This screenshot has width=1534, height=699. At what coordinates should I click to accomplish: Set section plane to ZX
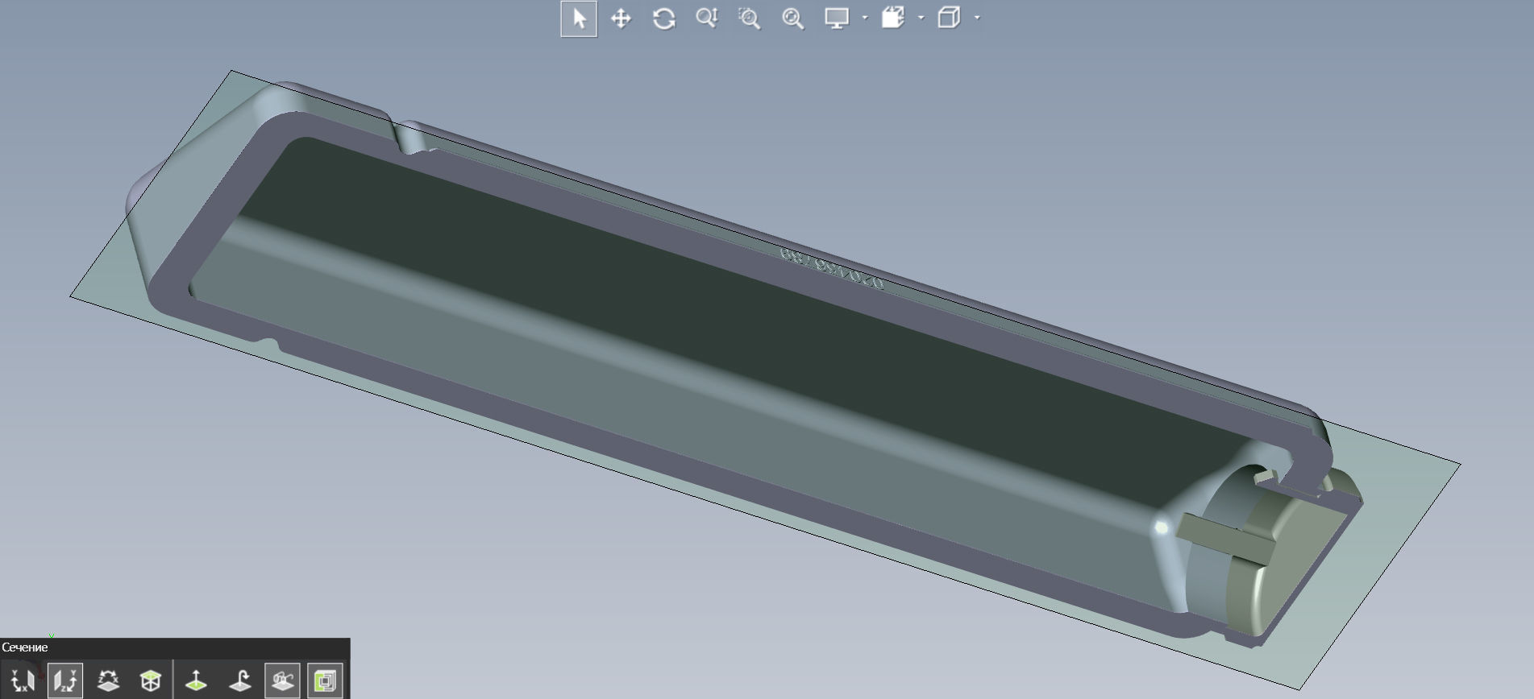coord(108,680)
